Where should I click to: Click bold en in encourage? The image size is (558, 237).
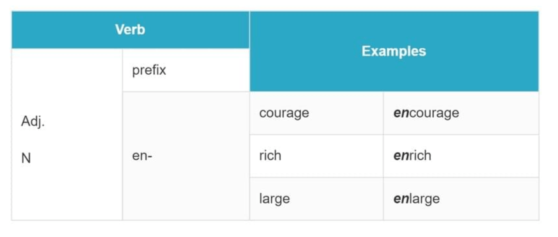[400, 113]
